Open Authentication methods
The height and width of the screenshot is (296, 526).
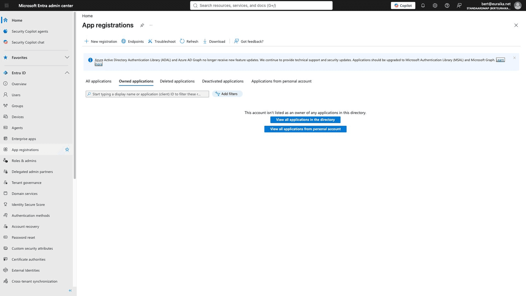(x=37, y=216)
